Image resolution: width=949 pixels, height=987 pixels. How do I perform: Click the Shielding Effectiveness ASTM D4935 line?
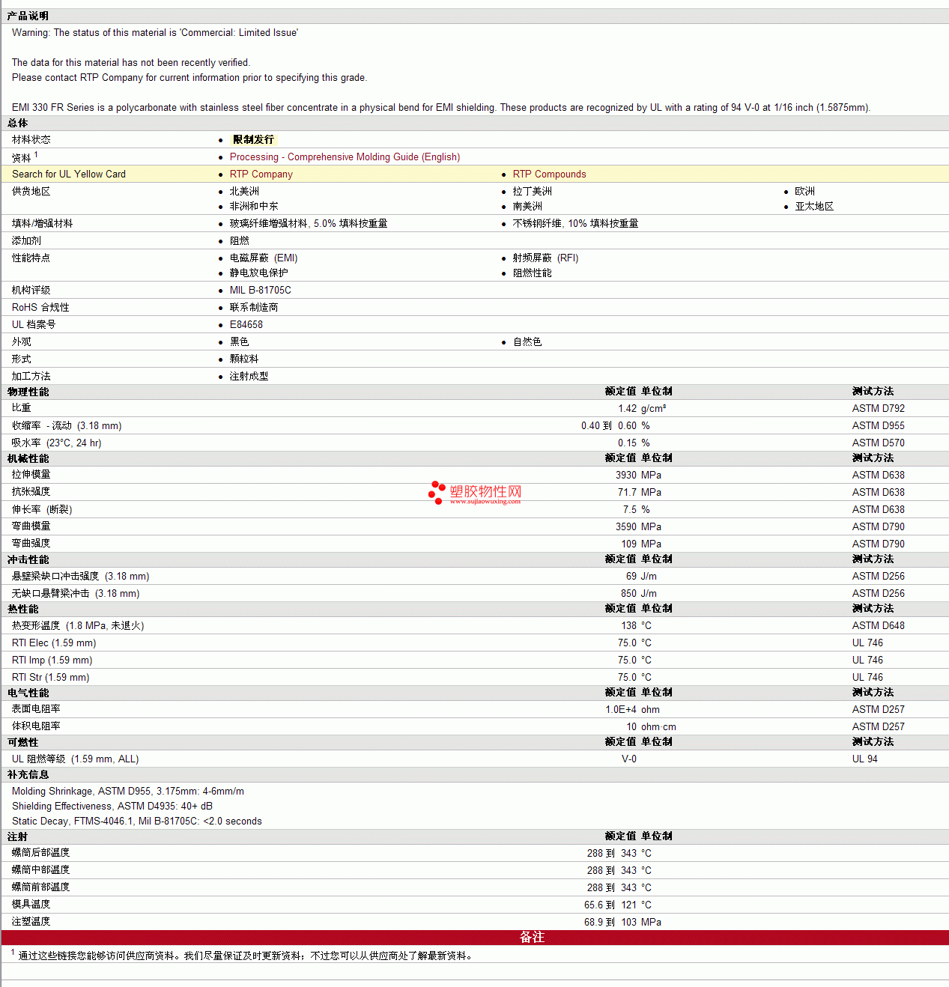pyautogui.click(x=112, y=806)
